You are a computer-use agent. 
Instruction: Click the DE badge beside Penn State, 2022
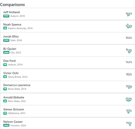[x=5, y=101]
